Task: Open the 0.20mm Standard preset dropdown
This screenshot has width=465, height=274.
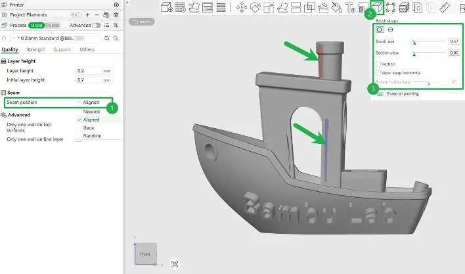Action: tap(55, 38)
